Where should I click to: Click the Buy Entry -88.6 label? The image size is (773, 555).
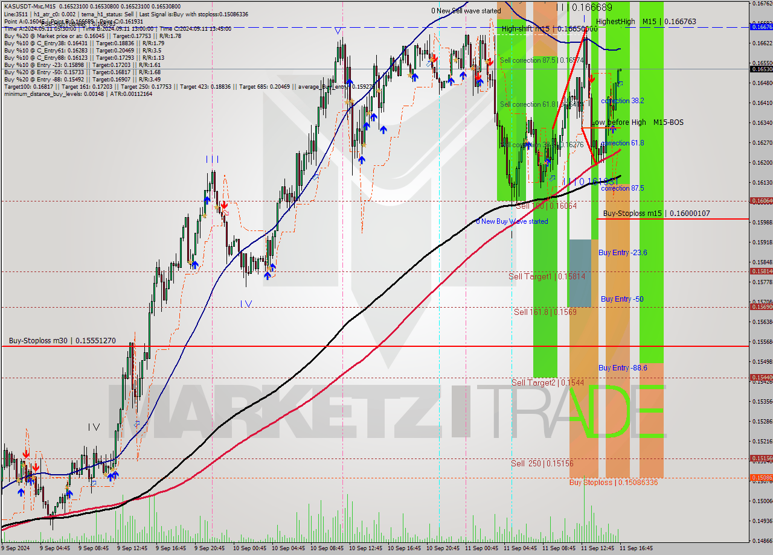623,368
